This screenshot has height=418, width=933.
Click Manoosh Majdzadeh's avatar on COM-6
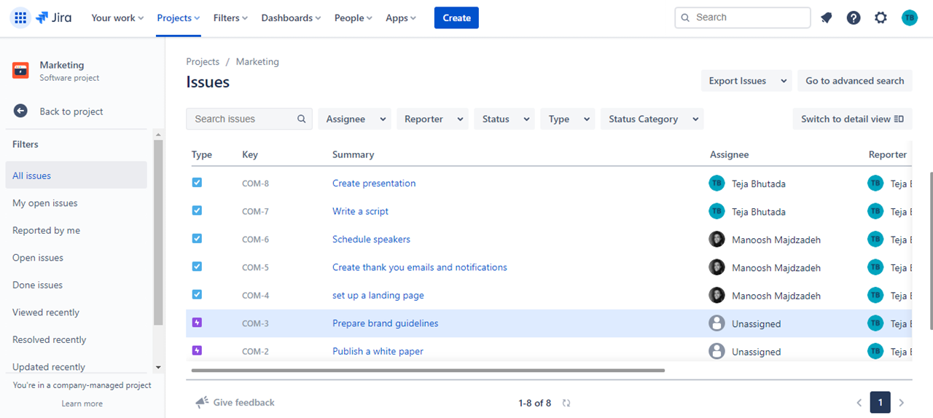click(717, 239)
